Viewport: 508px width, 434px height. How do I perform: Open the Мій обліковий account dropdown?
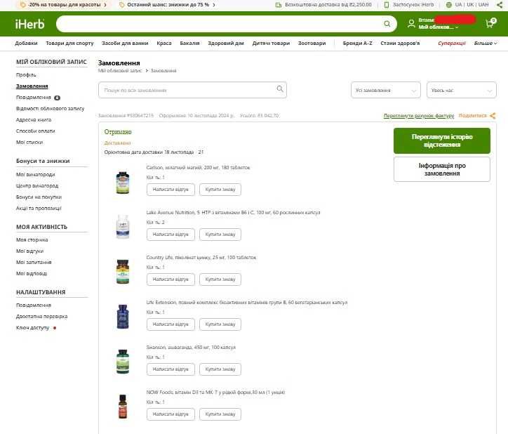tap(439, 27)
